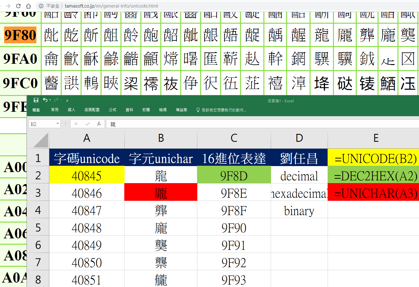419x287 pixels.
Task: Open Insert Function with the fx icon
Action: pyautogui.click(x=98, y=124)
